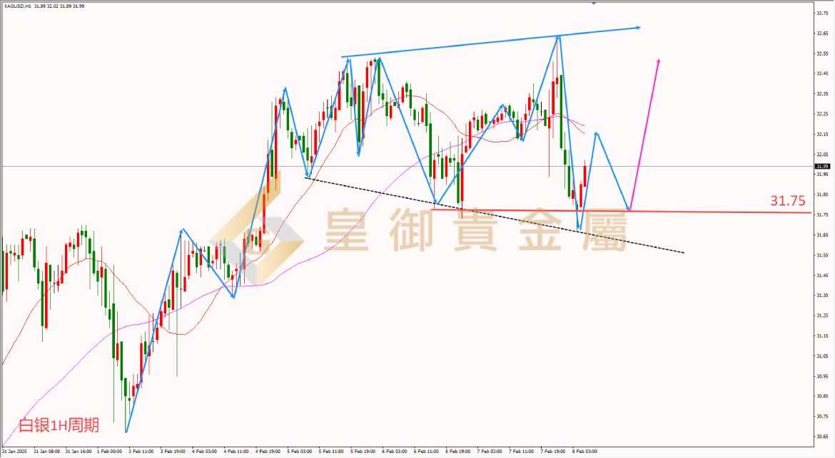Click the red 白银1H周期 text label

59,425
